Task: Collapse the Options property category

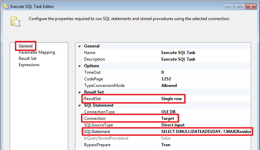Action: pos(79,66)
